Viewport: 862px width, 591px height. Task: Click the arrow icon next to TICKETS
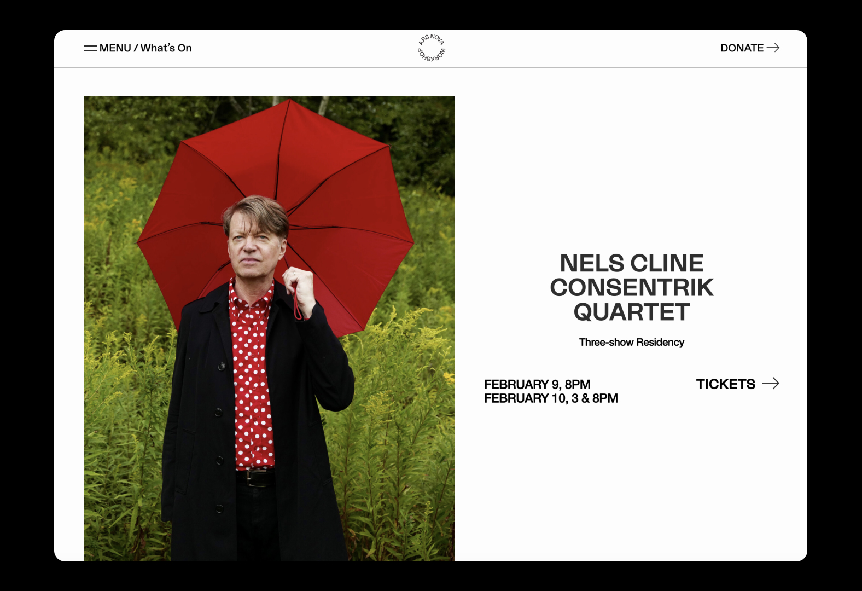click(771, 383)
